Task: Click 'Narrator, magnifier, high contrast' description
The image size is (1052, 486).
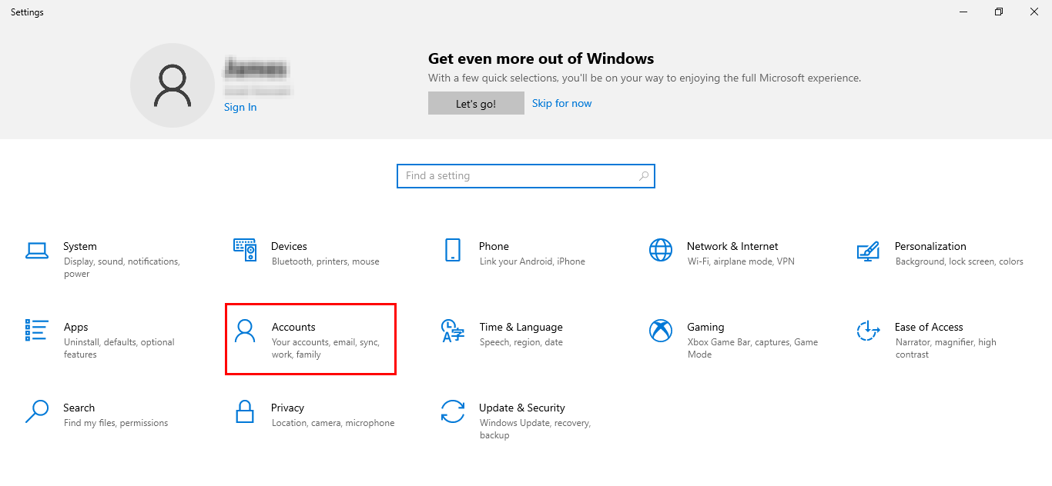Action: [x=946, y=348]
